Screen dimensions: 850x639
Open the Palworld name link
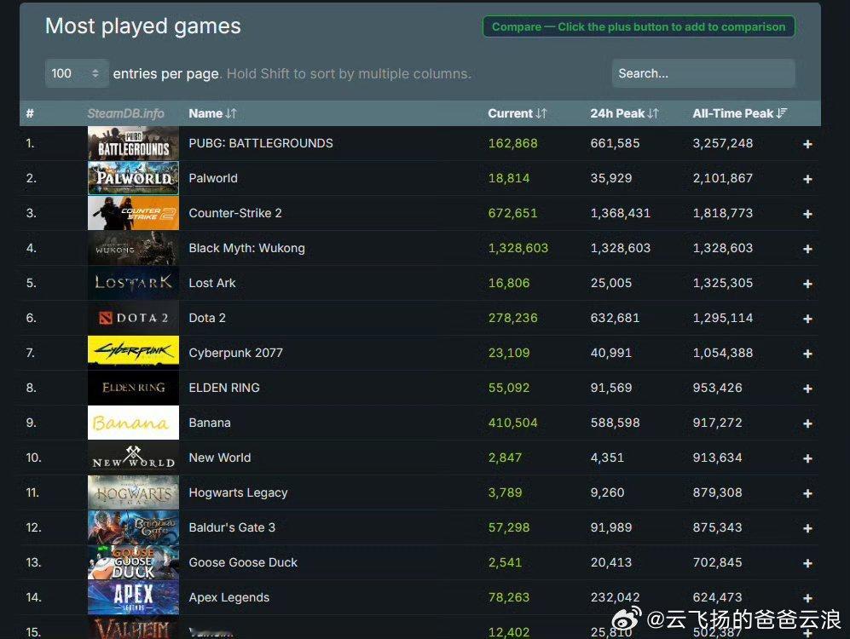coord(213,178)
